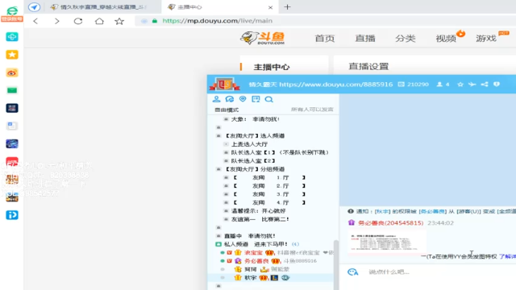Click the share icon in YY header

coord(485,85)
